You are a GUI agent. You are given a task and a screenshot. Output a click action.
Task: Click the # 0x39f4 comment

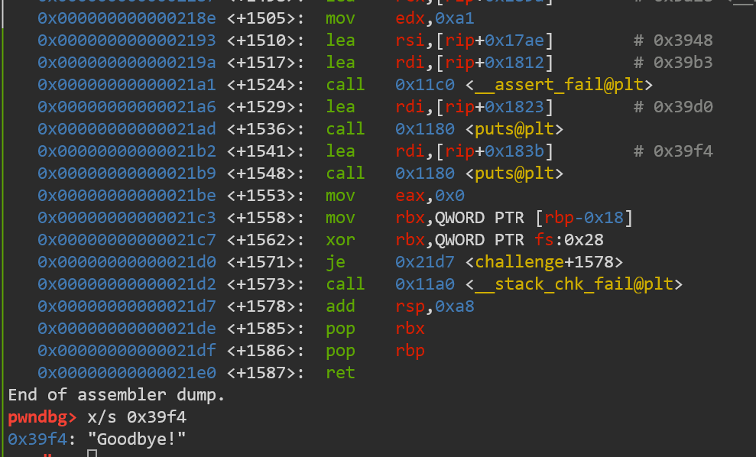click(673, 151)
